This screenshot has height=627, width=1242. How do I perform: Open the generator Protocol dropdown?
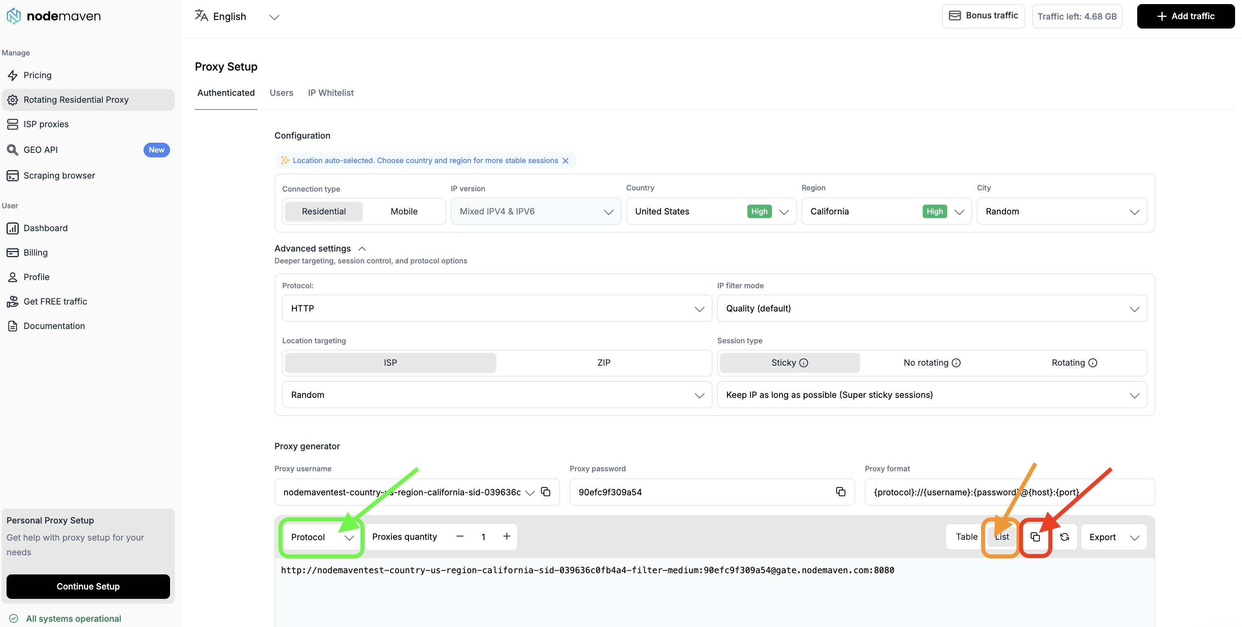click(x=322, y=537)
